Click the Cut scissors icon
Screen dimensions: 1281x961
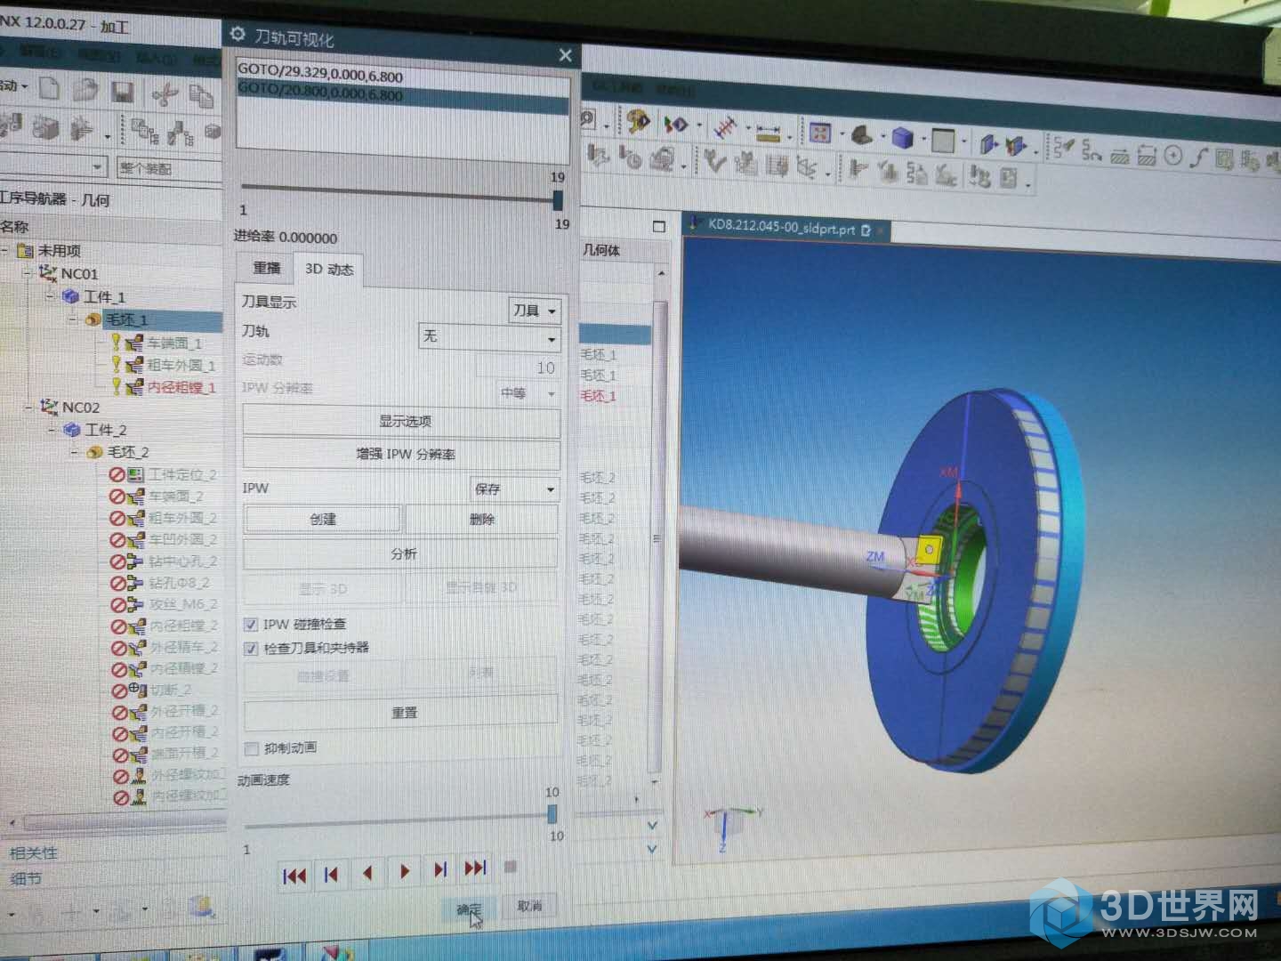pyautogui.click(x=165, y=94)
